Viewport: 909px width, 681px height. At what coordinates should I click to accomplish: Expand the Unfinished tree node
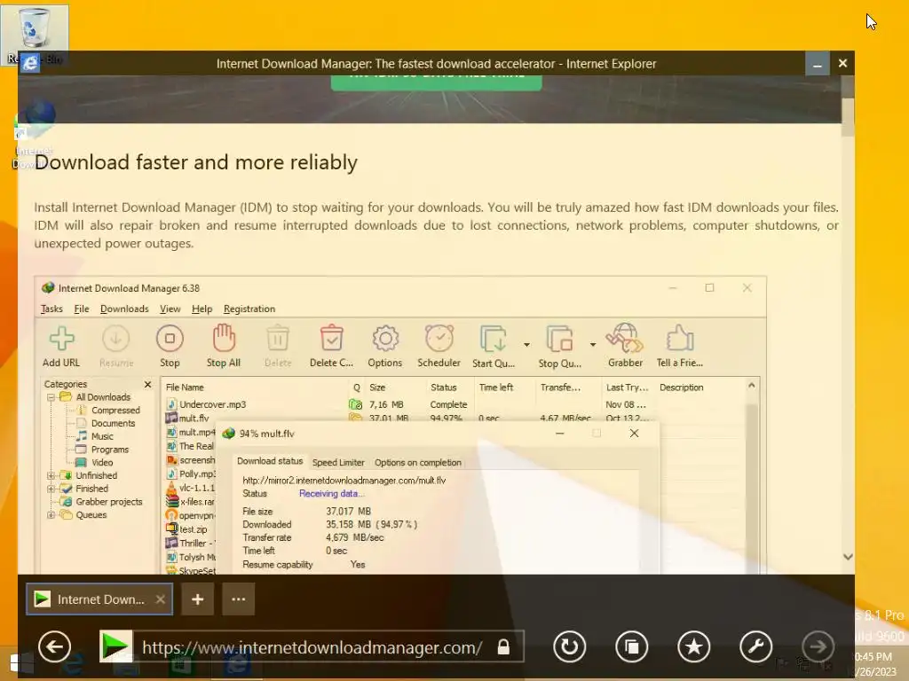[x=51, y=475]
